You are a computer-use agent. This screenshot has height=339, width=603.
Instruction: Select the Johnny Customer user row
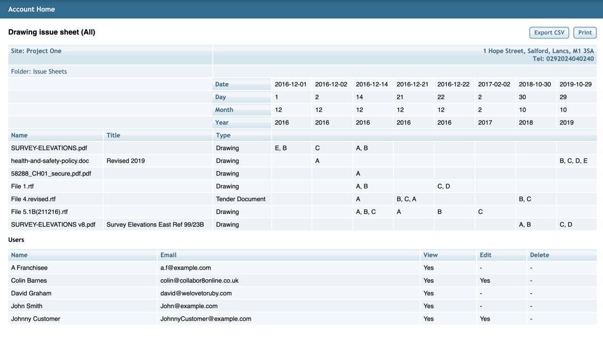point(36,319)
